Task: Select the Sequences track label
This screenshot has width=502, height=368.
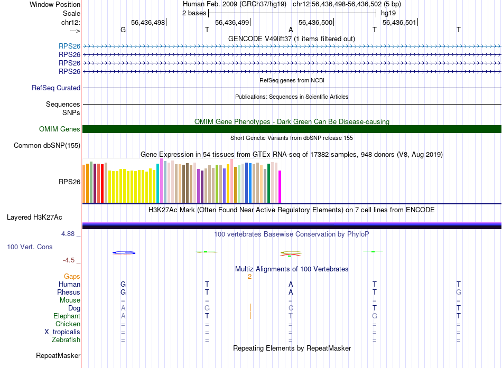Action: pyautogui.click(x=63, y=105)
